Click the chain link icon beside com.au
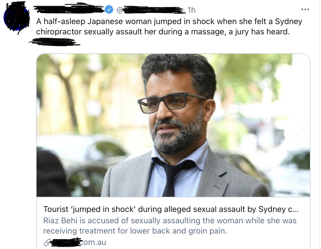 coord(47,243)
